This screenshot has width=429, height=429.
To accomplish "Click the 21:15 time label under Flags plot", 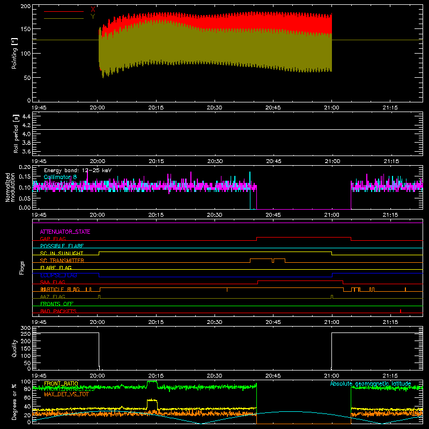I will coord(390,322).
